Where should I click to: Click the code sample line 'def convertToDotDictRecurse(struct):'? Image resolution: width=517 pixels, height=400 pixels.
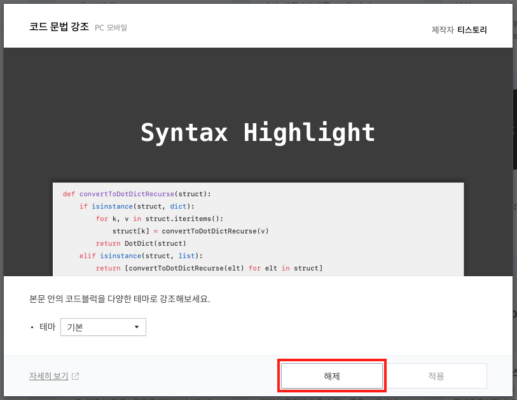[137, 194]
